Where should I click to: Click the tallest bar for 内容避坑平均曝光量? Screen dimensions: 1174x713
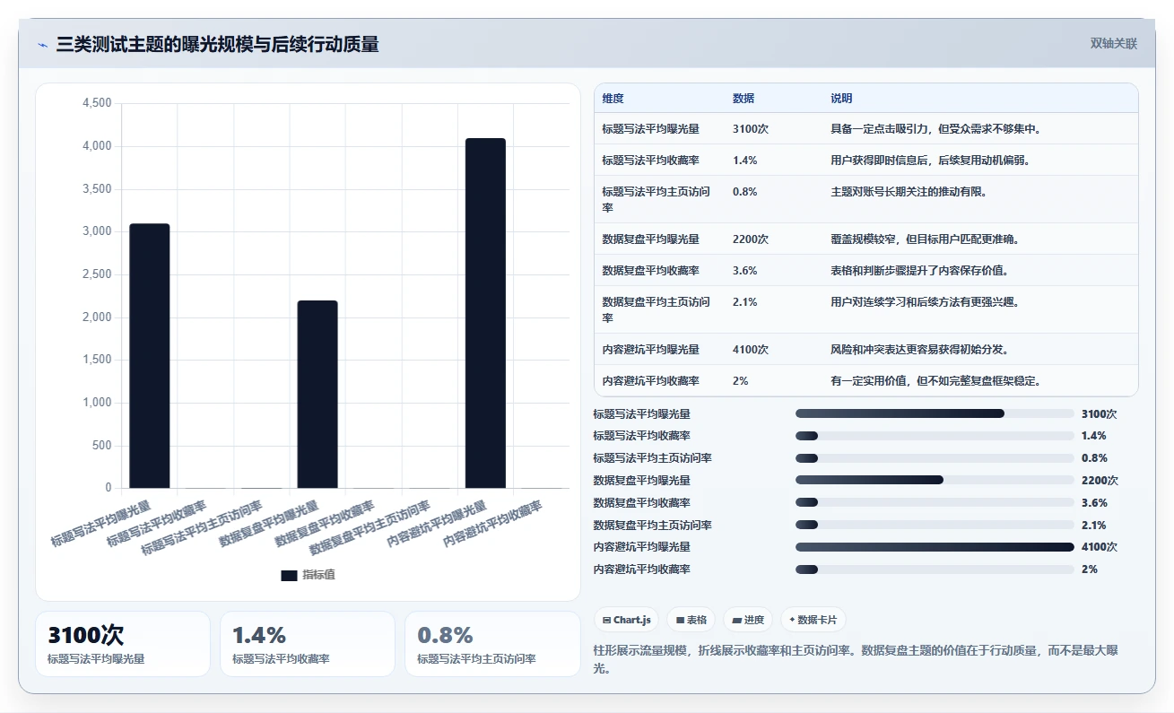coord(485,313)
